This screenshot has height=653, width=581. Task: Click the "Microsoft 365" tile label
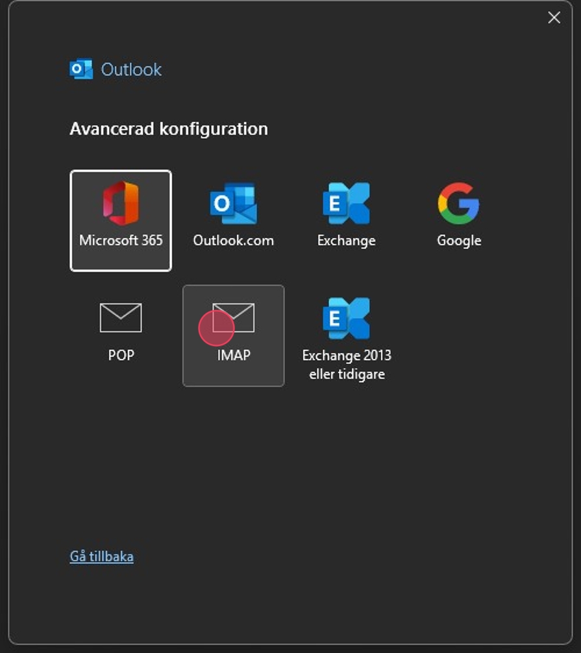coord(121,240)
